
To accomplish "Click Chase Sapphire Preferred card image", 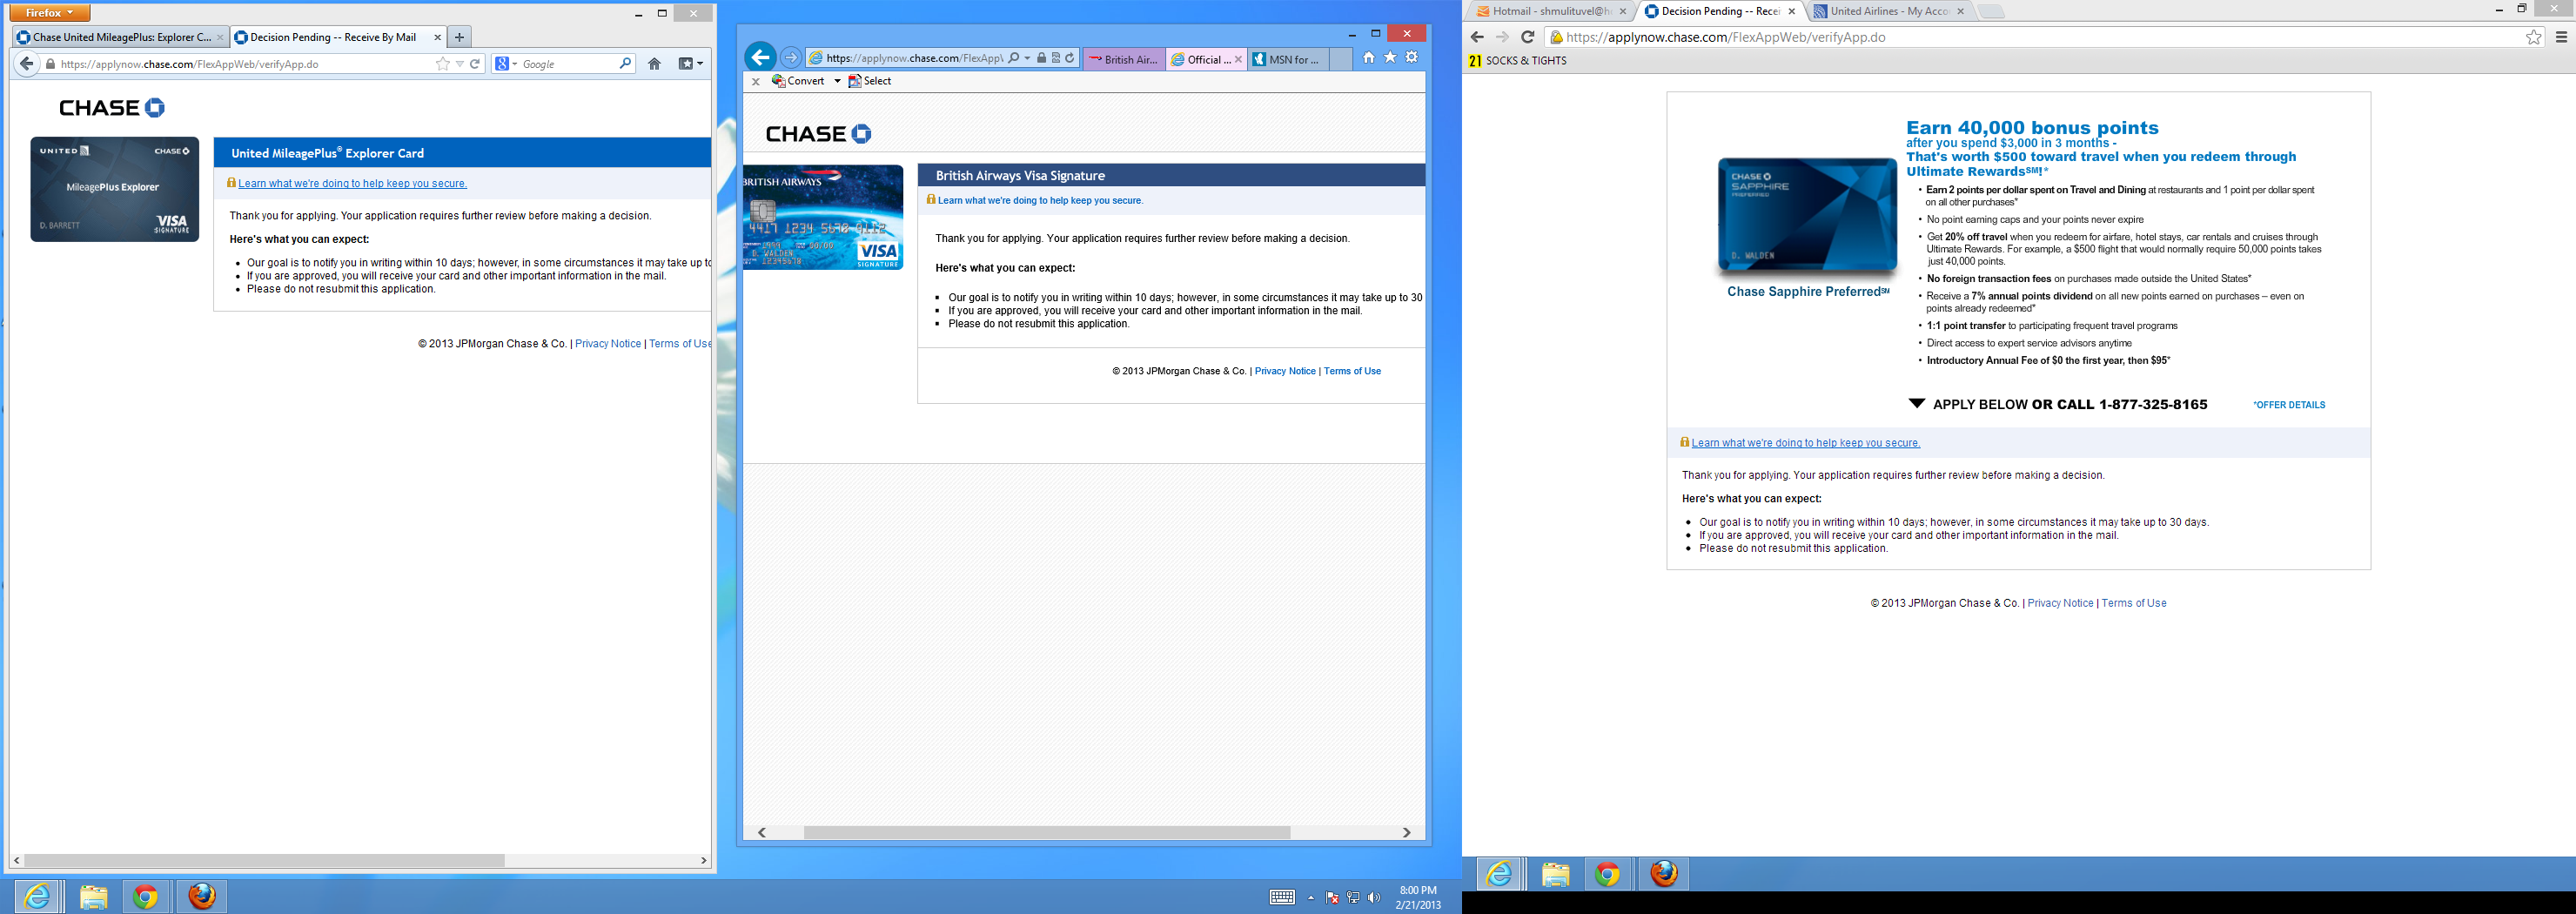I will coord(1807,215).
